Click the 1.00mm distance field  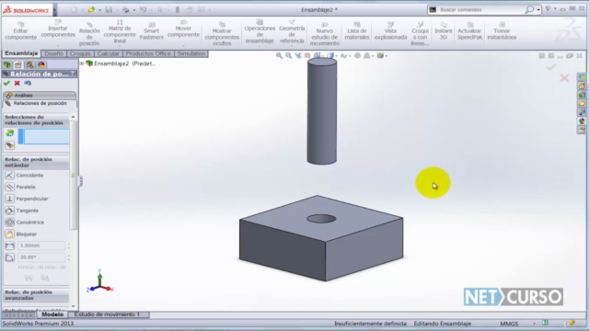(x=41, y=245)
